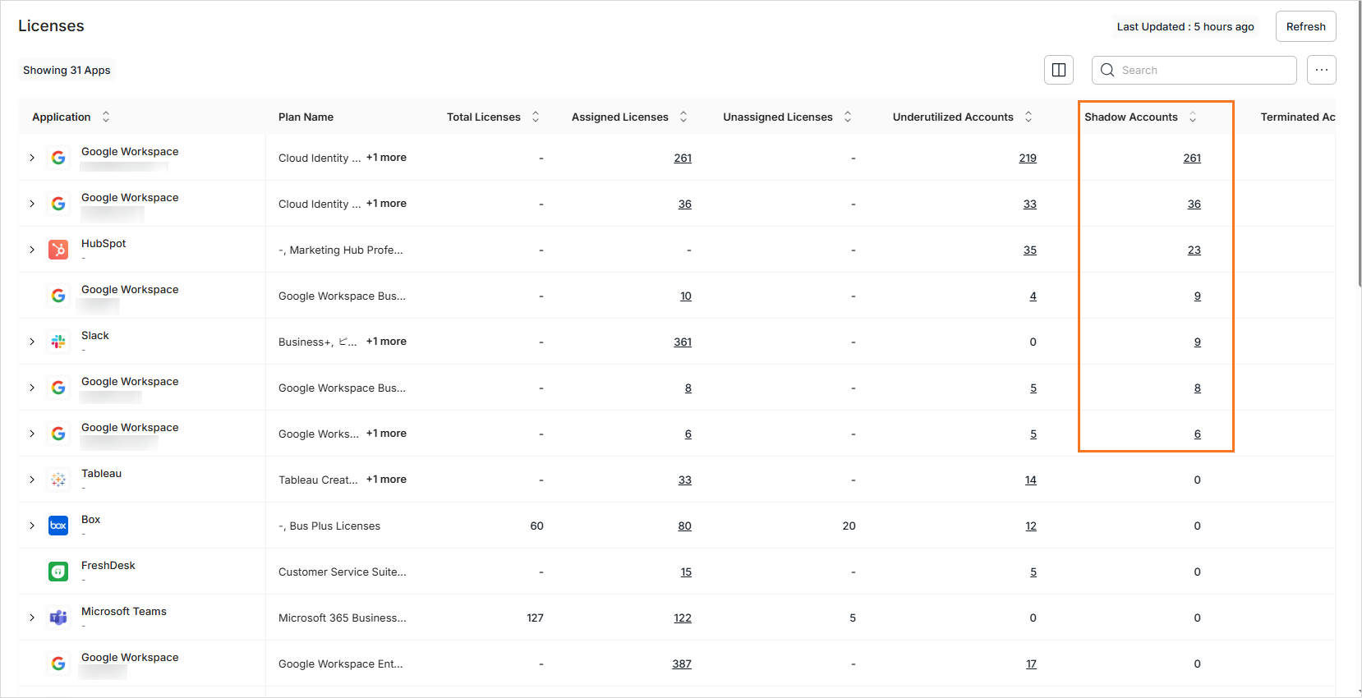Expand the Microsoft Teams row

click(x=32, y=618)
